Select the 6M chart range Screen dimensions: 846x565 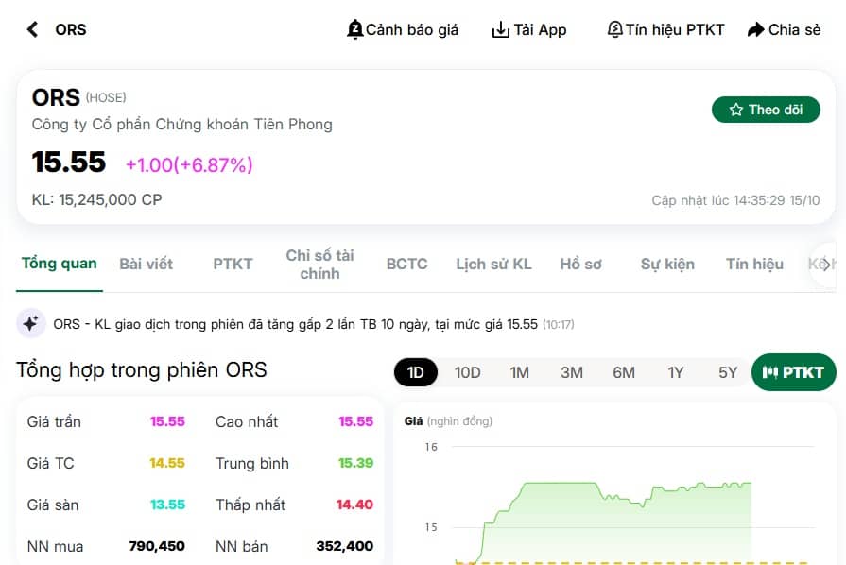(x=624, y=372)
